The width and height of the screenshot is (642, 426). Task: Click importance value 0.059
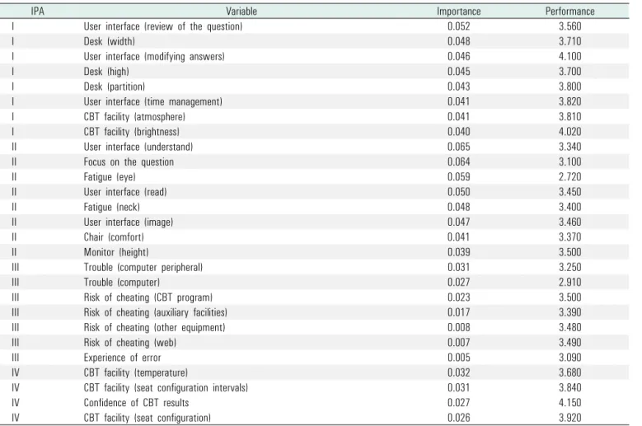click(458, 177)
